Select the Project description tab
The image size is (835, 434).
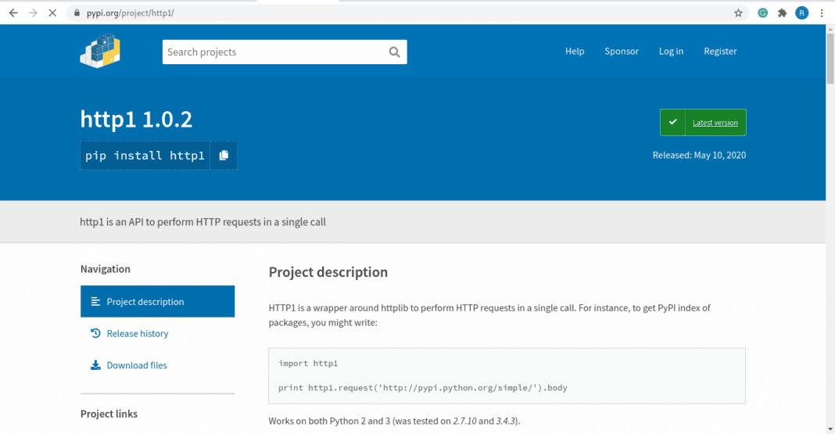pos(157,302)
